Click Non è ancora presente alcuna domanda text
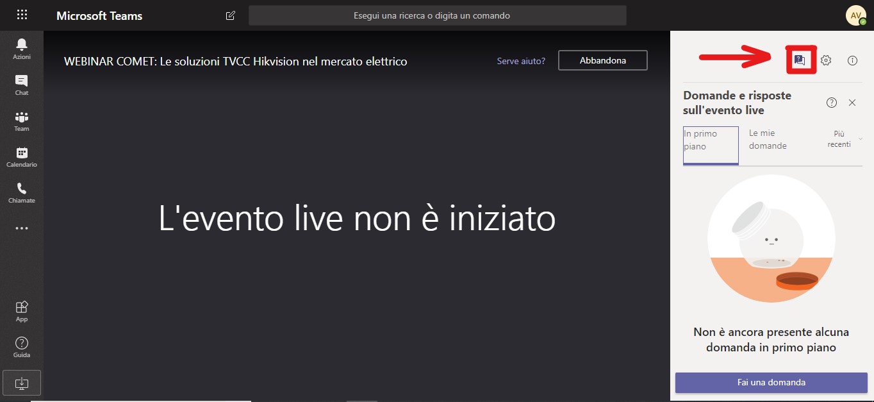Image resolution: width=874 pixels, height=402 pixels. [x=771, y=340]
